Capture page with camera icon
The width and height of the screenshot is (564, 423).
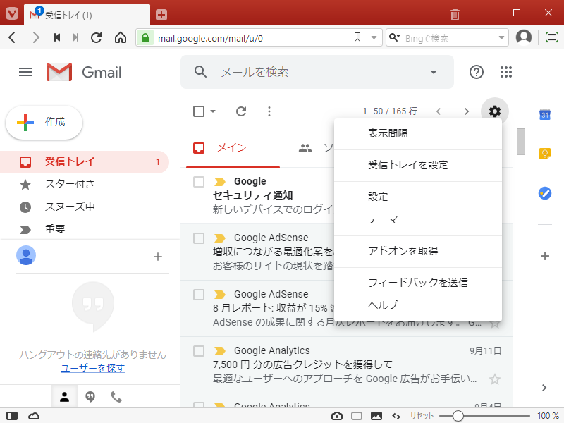click(x=337, y=416)
